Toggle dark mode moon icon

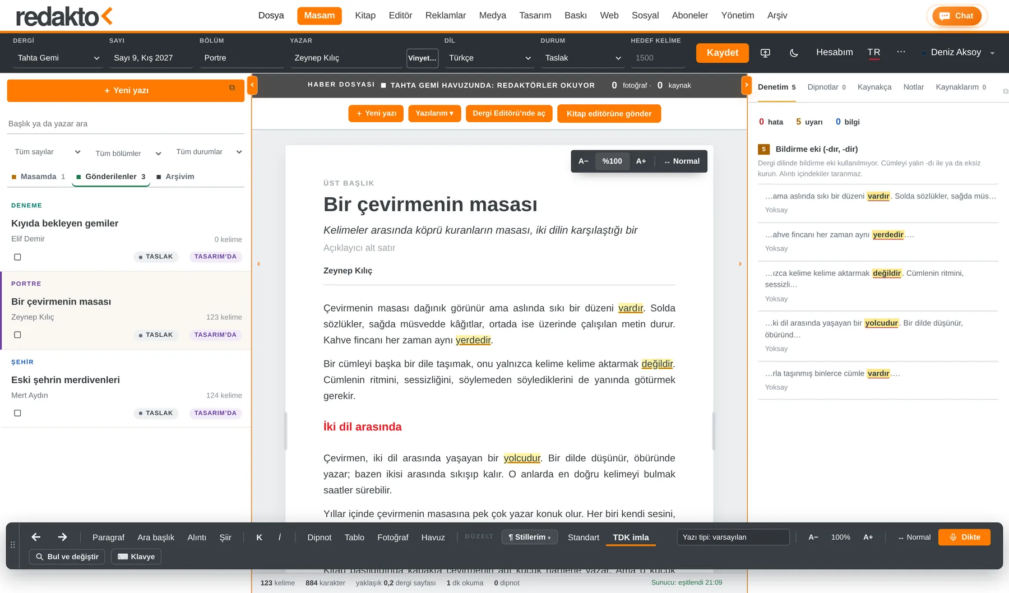point(794,53)
